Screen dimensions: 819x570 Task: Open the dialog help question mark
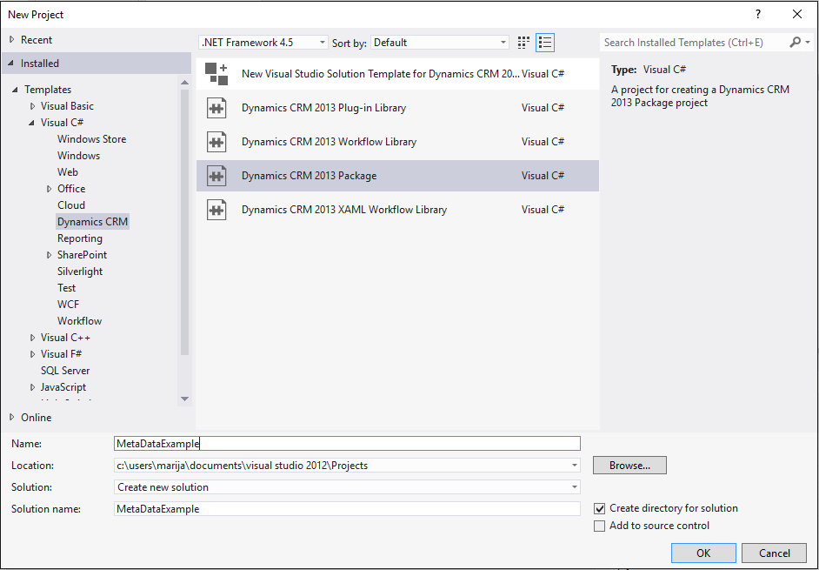click(x=758, y=14)
